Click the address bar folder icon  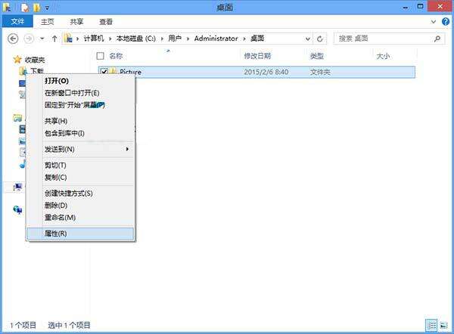click(x=68, y=39)
